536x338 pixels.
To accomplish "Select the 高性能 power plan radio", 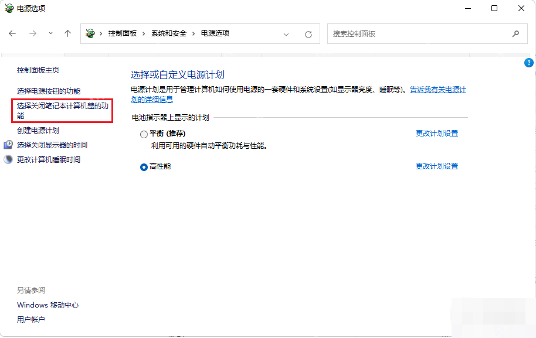I will click(x=144, y=167).
